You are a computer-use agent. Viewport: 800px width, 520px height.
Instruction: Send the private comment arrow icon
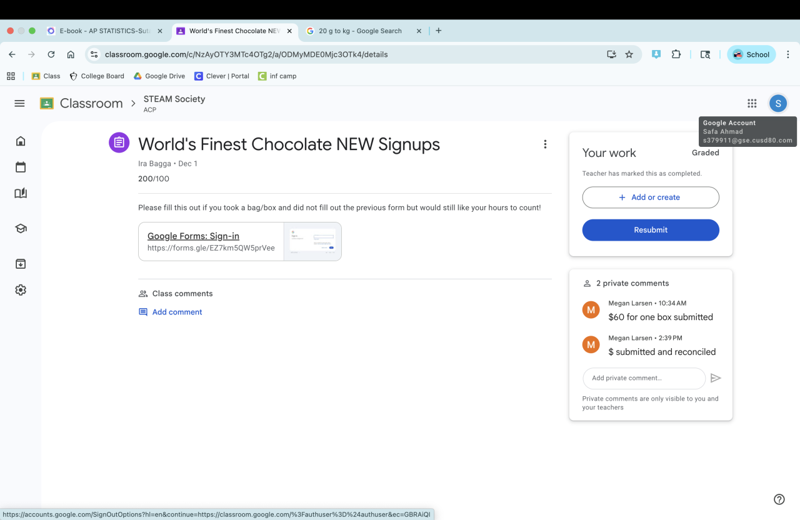click(716, 378)
